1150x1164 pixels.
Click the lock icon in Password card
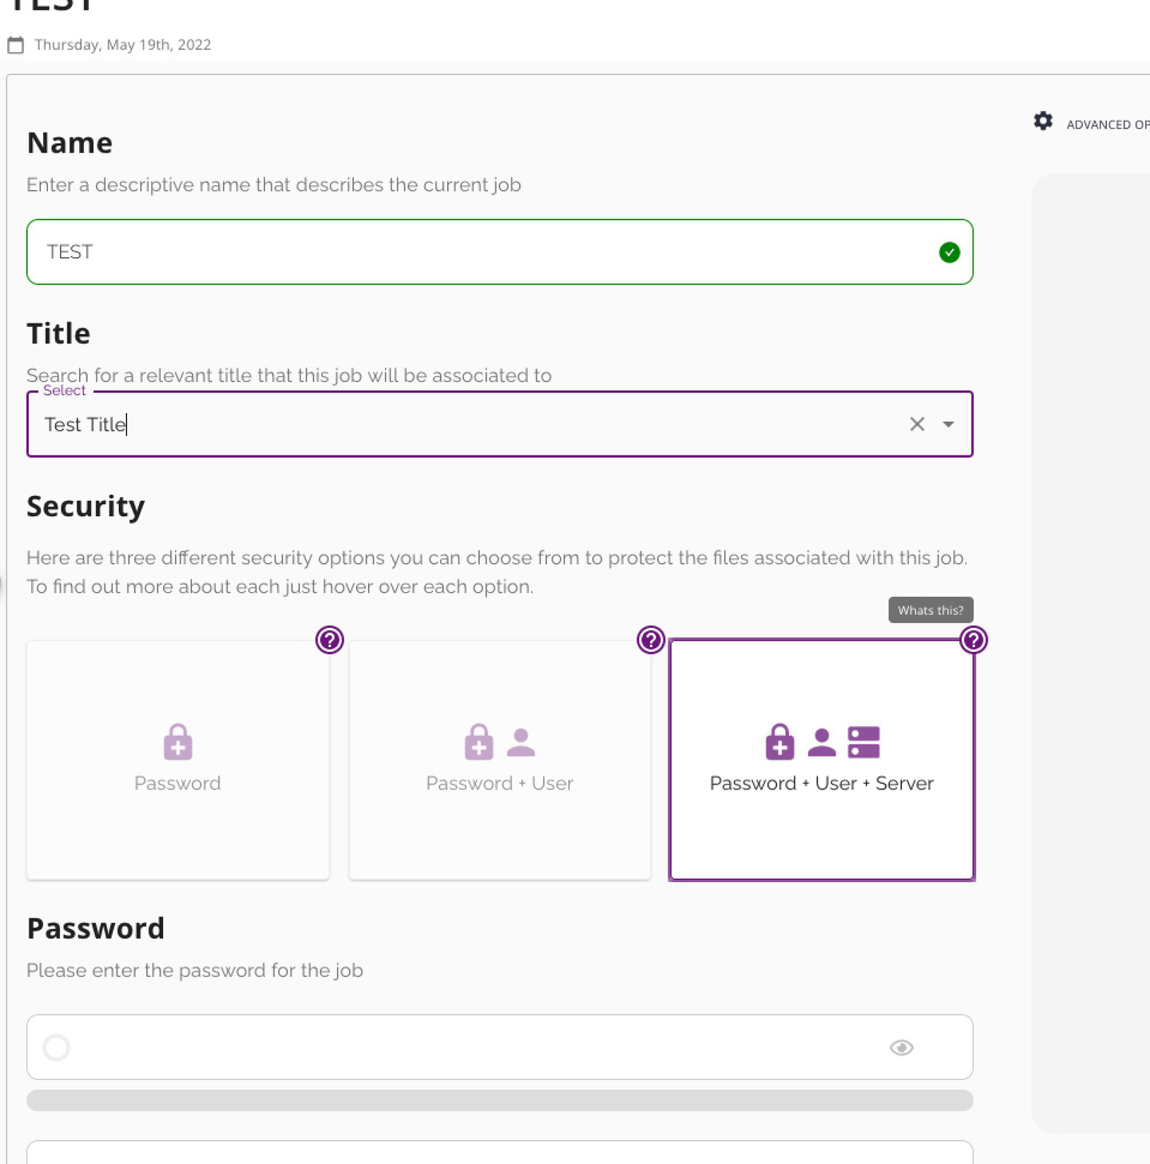(x=177, y=742)
